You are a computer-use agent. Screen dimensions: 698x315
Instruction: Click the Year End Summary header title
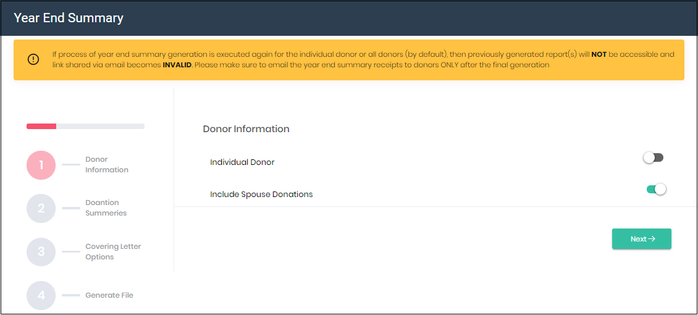[69, 18]
